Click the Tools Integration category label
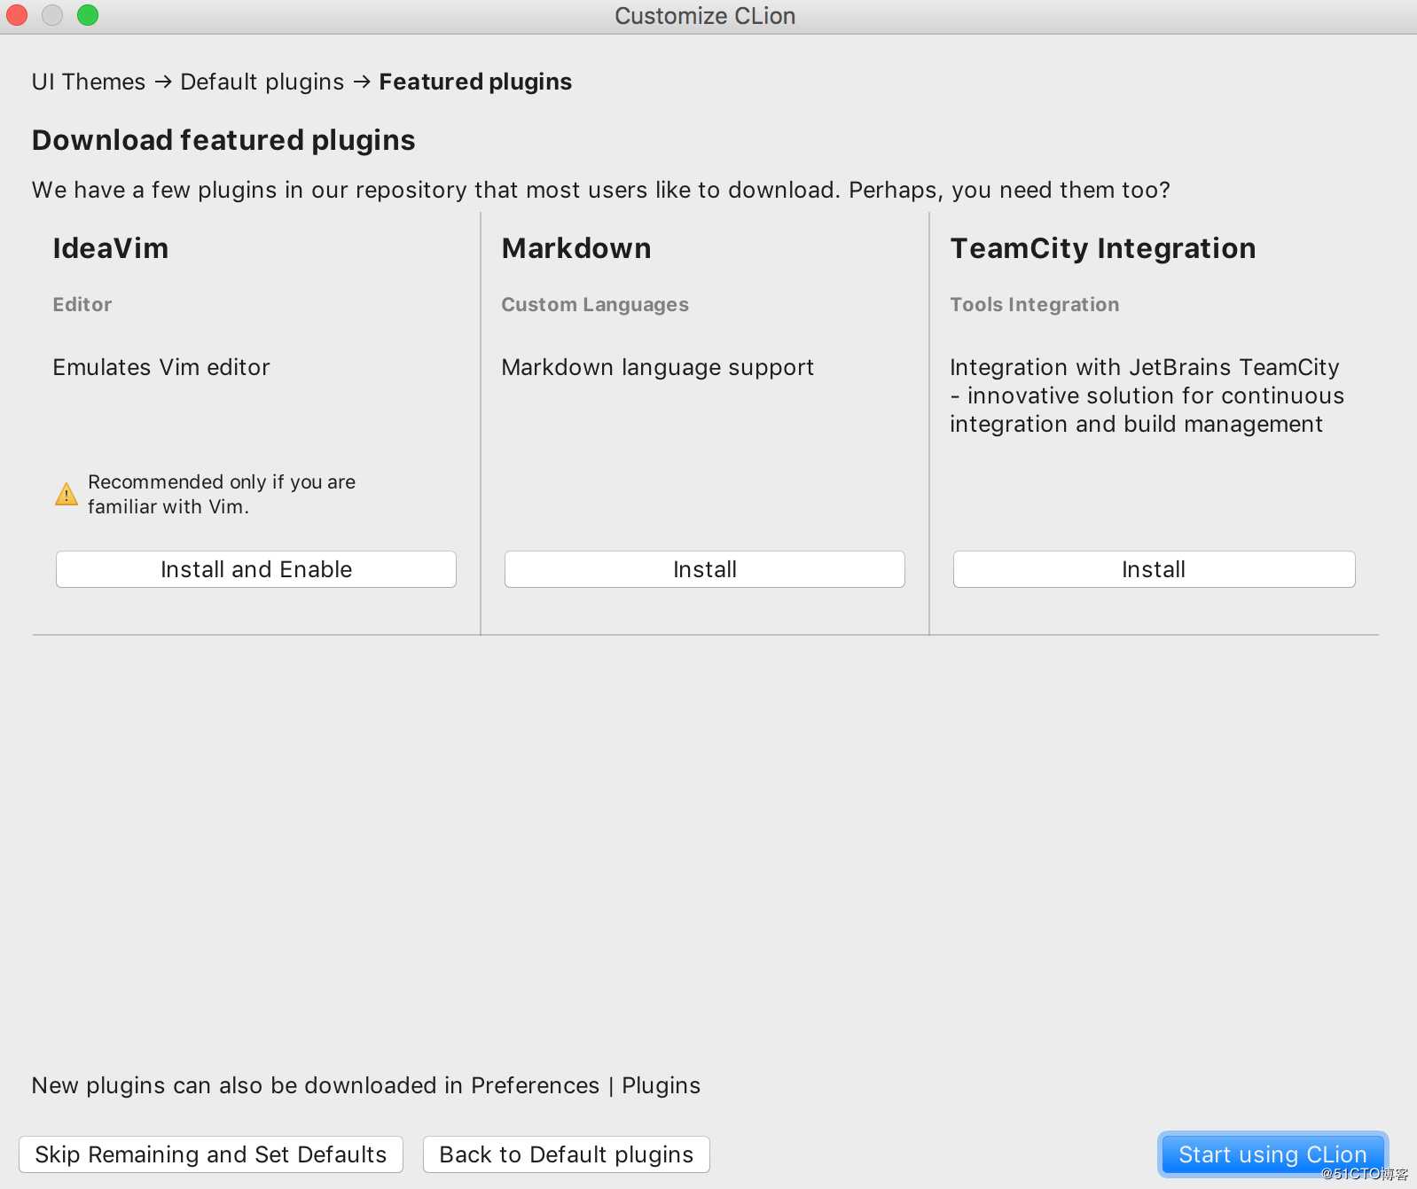Image resolution: width=1417 pixels, height=1189 pixels. point(1035,304)
